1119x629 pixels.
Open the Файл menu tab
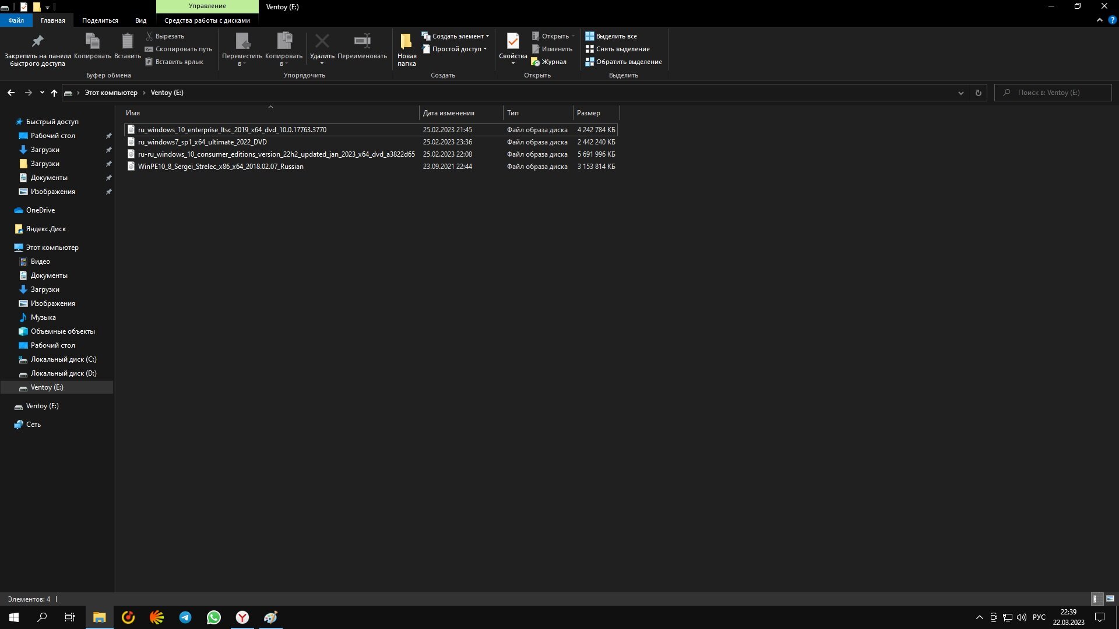(16, 20)
